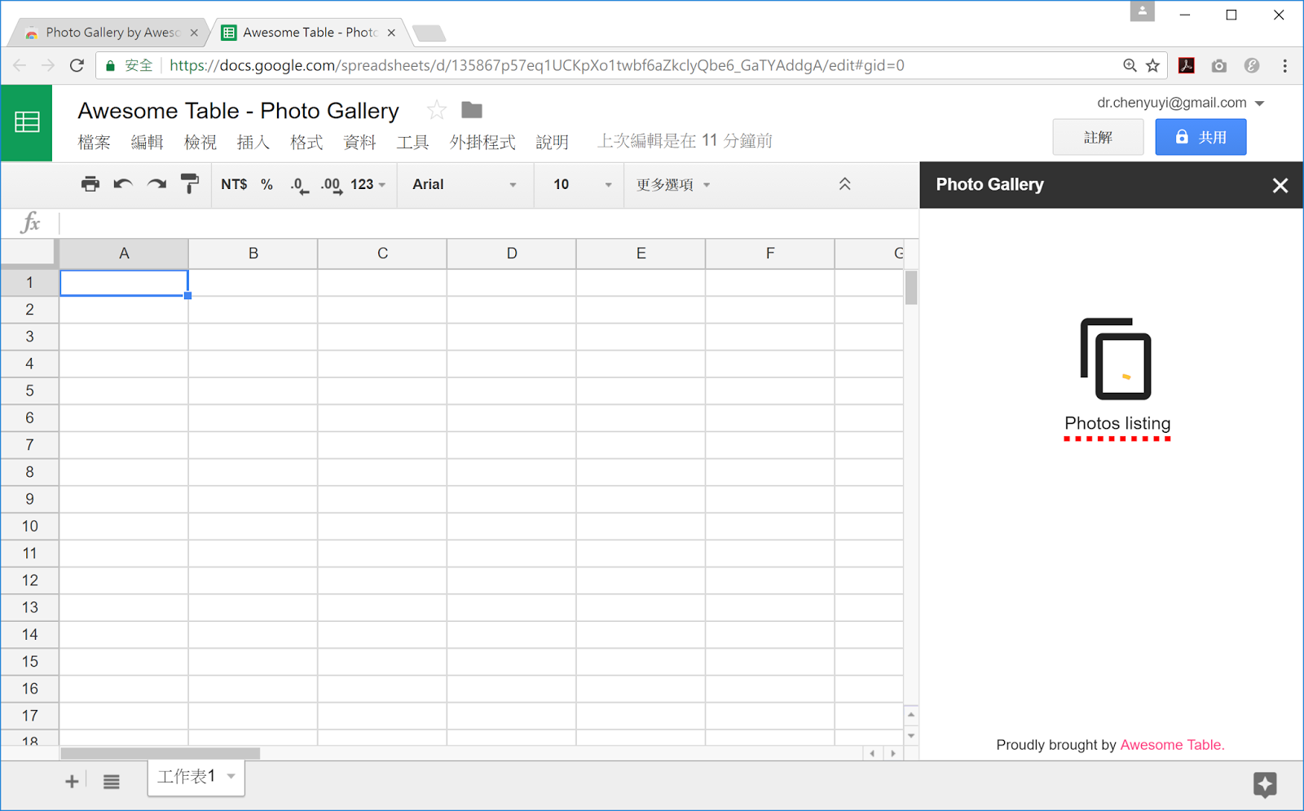Image resolution: width=1304 pixels, height=811 pixels.
Task: Select row 12 header
Action: click(29, 580)
